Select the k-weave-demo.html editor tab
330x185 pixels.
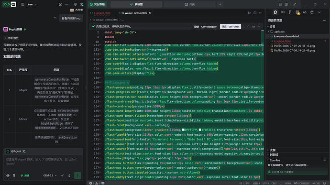coord(134,13)
